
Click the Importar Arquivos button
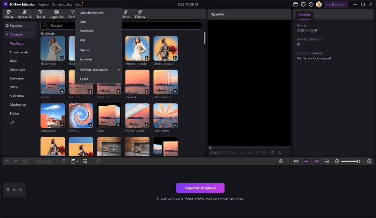[x=200, y=188]
